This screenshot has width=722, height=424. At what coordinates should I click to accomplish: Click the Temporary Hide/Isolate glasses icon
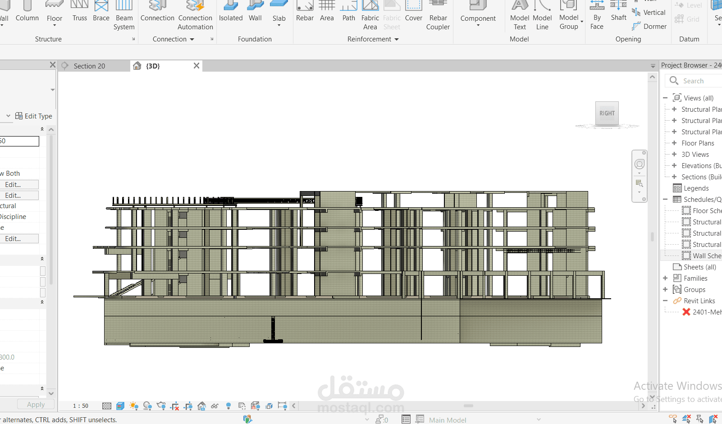tap(215, 406)
